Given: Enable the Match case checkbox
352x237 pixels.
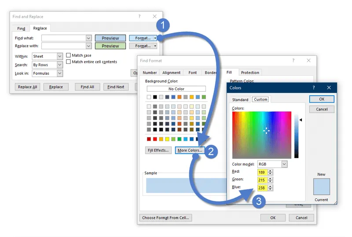Looking at the screenshot, I should point(68,56).
